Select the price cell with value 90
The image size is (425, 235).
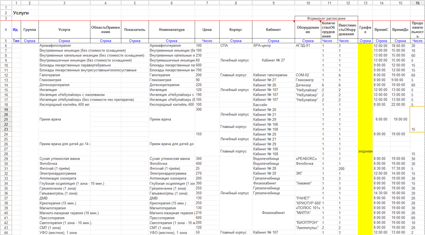point(207,80)
